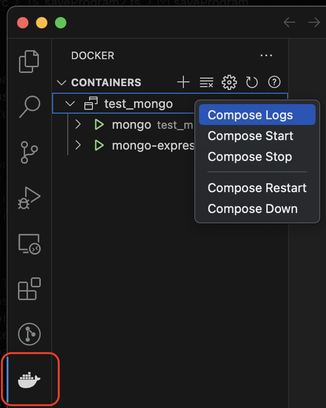Collapse the CONTAINERS section
Viewport: 326px width, 408px height.
point(61,82)
